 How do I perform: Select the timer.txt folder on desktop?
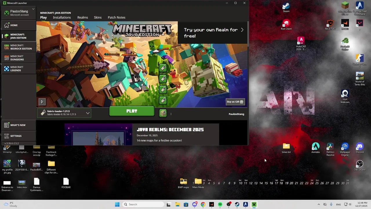pos(286,148)
